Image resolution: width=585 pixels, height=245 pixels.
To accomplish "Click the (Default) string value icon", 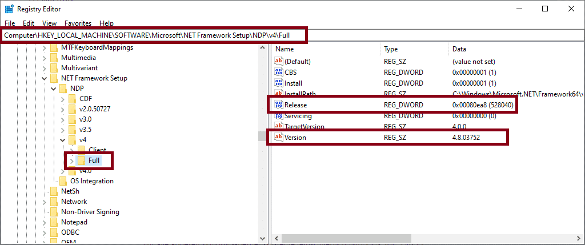I will [279, 61].
